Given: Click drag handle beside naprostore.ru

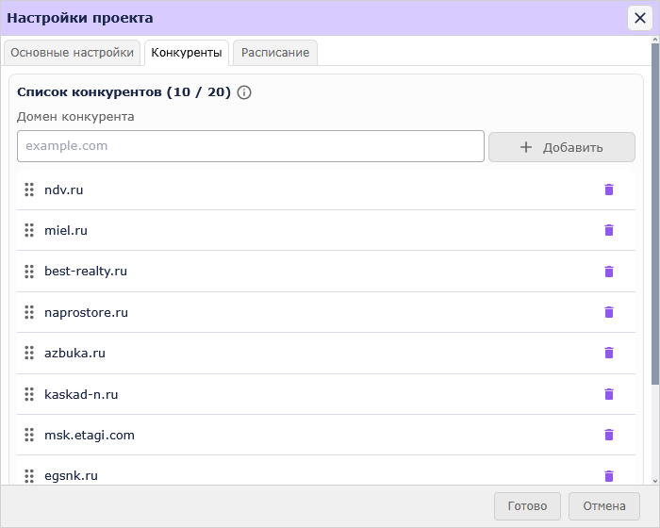Looking at the screenshot, I should click(29, 312).
